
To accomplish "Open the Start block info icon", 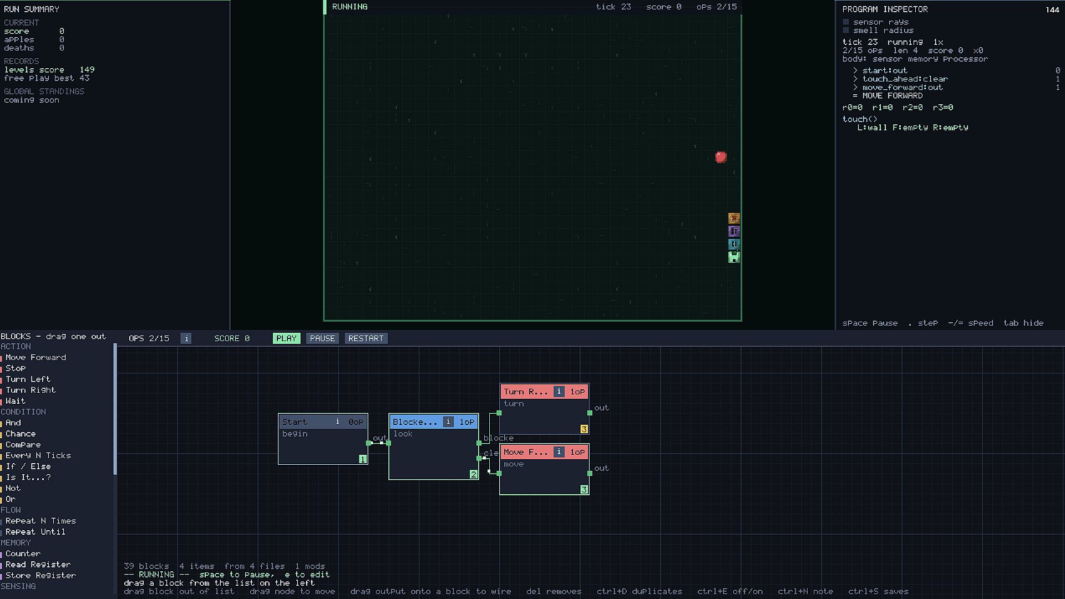I will (x=337, y=422).
